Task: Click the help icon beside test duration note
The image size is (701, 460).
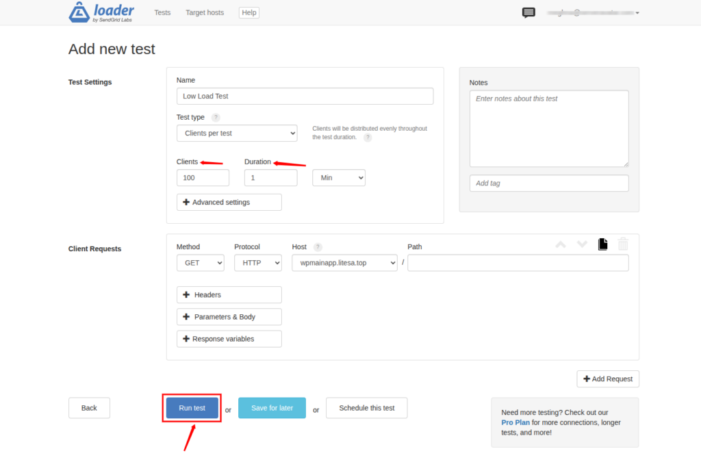Action: tap(368, 137)
